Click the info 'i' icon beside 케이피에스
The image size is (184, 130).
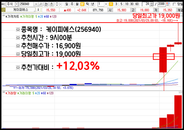[x=38, y=10]
